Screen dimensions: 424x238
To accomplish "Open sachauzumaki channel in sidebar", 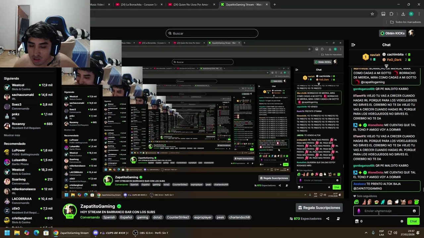I will click(x=28, y=97).
